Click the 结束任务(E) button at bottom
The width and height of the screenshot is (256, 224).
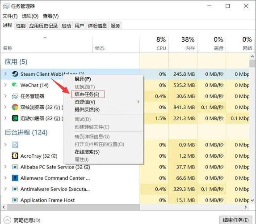(235, 220)
